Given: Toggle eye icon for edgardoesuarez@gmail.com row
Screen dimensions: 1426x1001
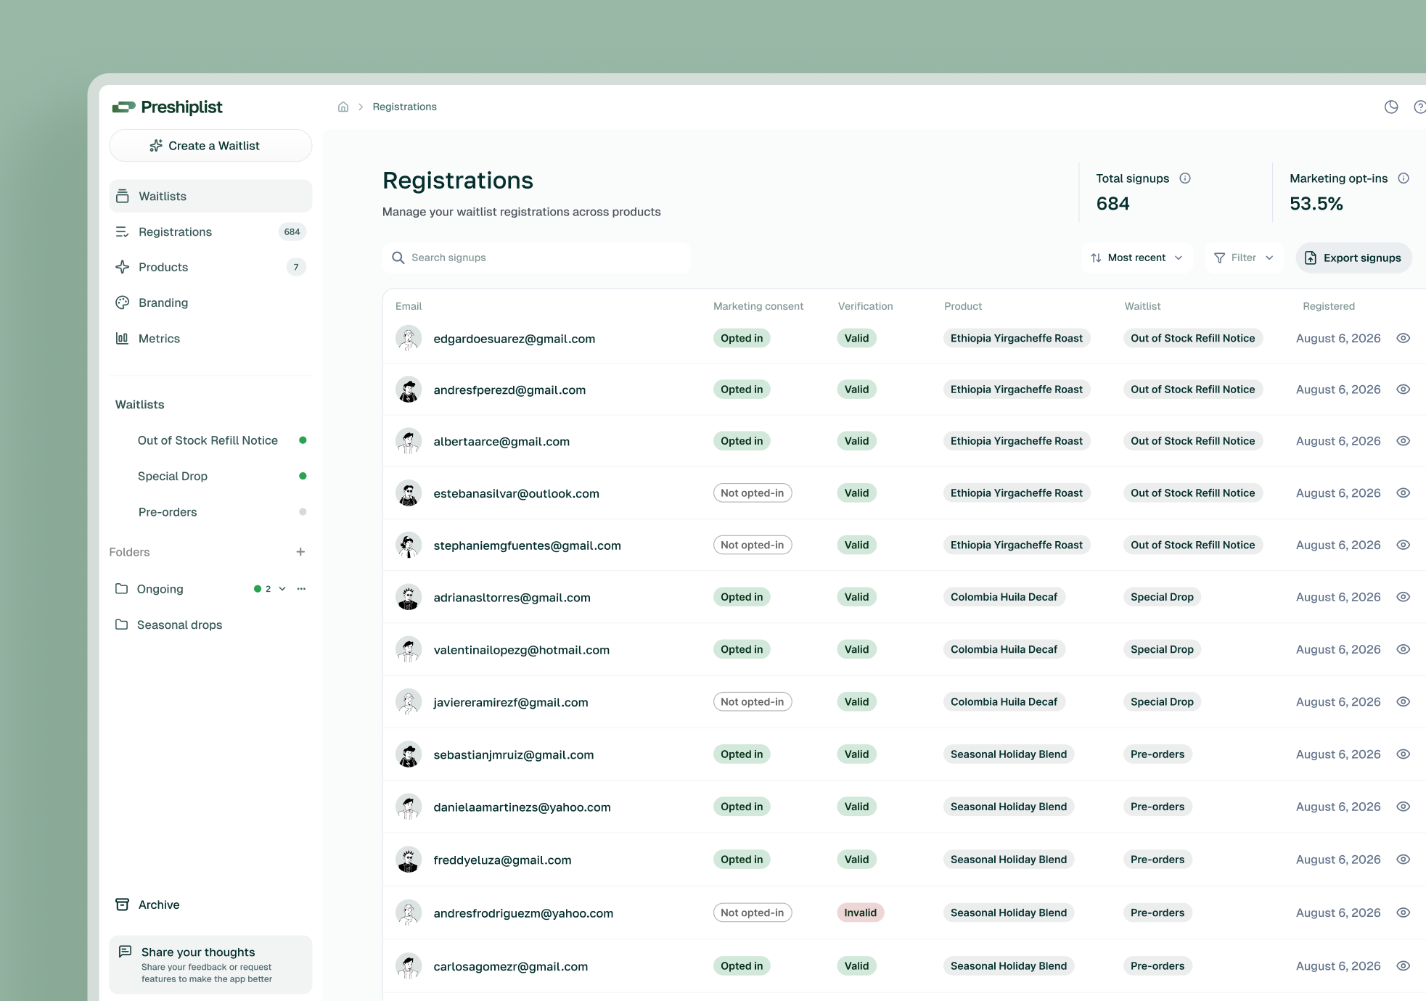Looking at the screenshot, I should 1404,338.
